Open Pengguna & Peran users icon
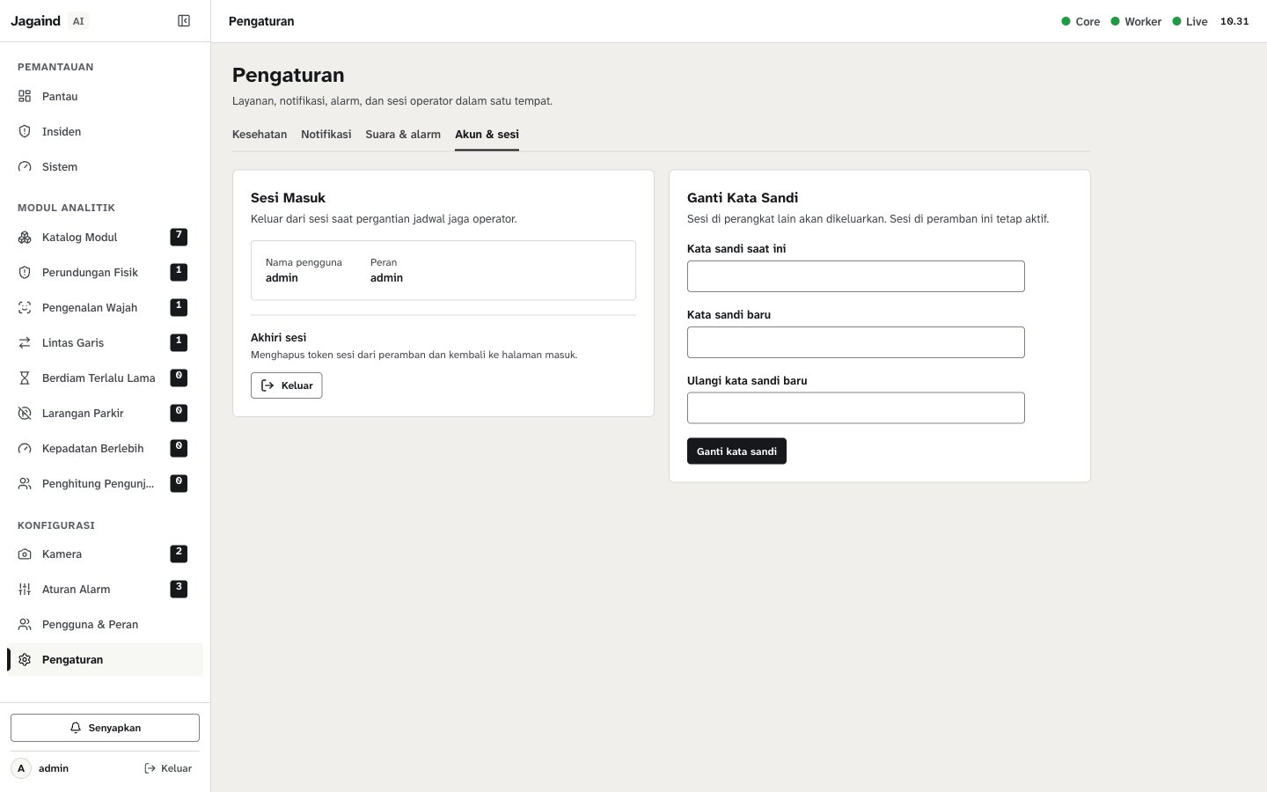1267x792 pixels. (25, 624)
